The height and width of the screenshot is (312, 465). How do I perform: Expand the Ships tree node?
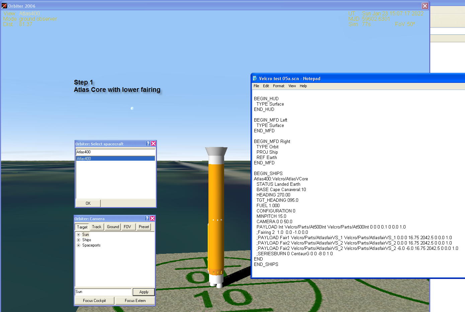pos(79,240)
